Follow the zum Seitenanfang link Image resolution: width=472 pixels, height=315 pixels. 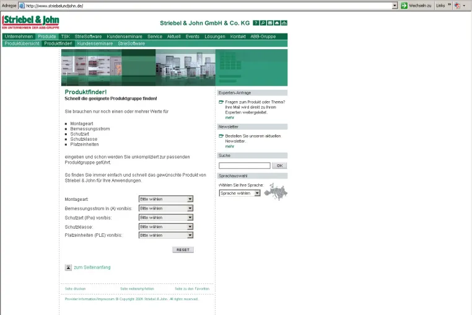pyautogui.click(x=92, y=267)
